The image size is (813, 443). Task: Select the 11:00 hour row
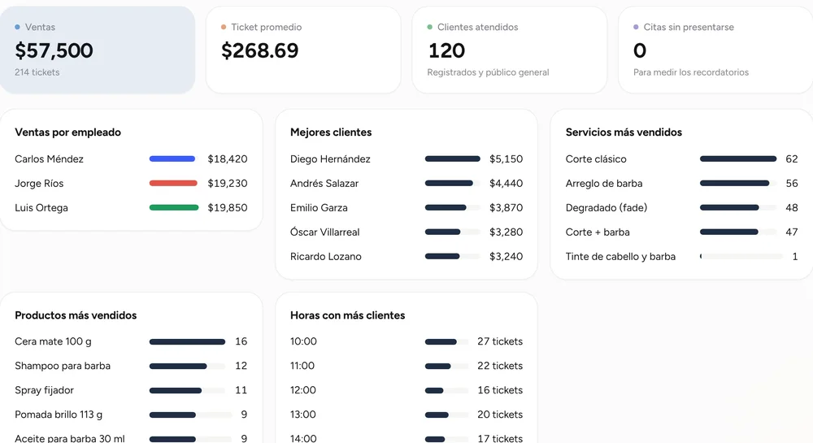406,366
